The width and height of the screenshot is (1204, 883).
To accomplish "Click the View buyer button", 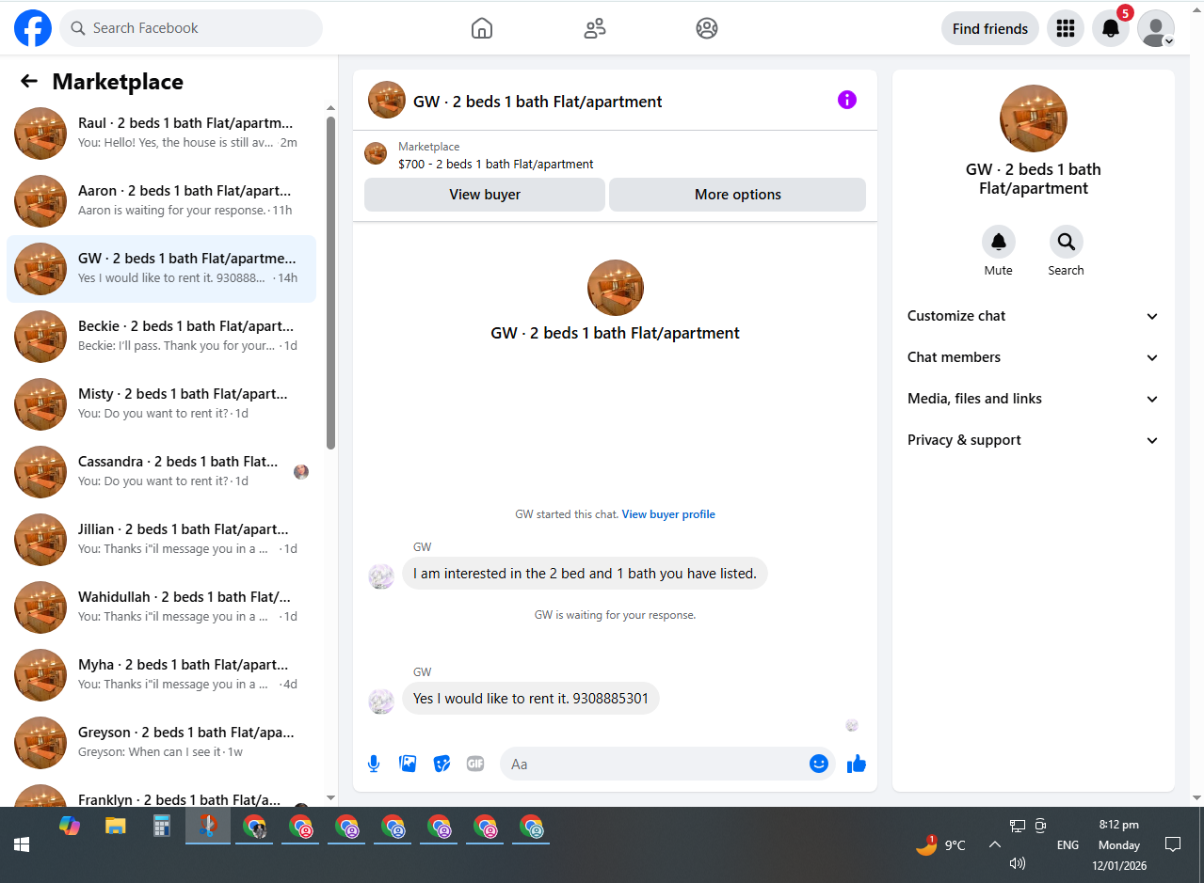I will coord(485,195).
